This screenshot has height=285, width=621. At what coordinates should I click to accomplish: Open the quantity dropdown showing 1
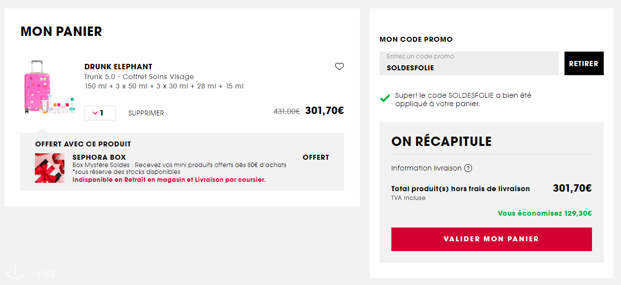[100, 113]
